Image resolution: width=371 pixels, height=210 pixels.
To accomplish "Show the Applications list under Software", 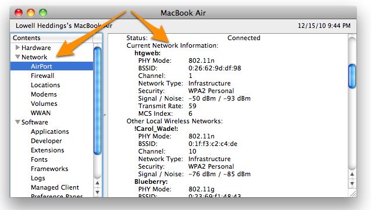I will point(49,131).
